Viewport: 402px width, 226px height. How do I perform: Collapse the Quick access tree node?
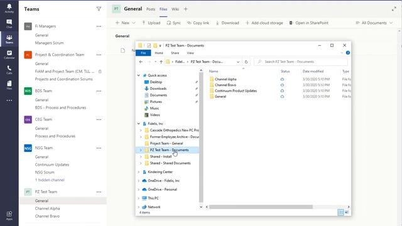point(139,75)
